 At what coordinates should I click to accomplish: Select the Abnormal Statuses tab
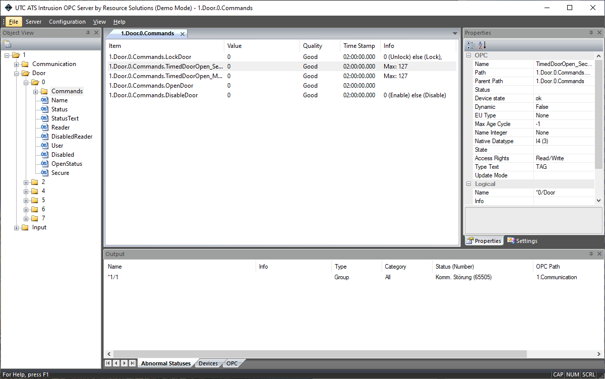(166, 363)
